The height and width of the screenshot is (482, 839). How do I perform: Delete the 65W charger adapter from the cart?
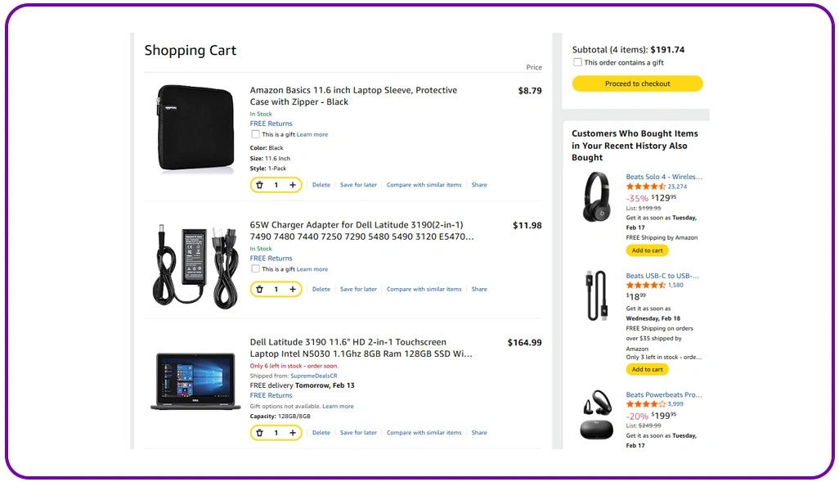click(x=321, y=289)
